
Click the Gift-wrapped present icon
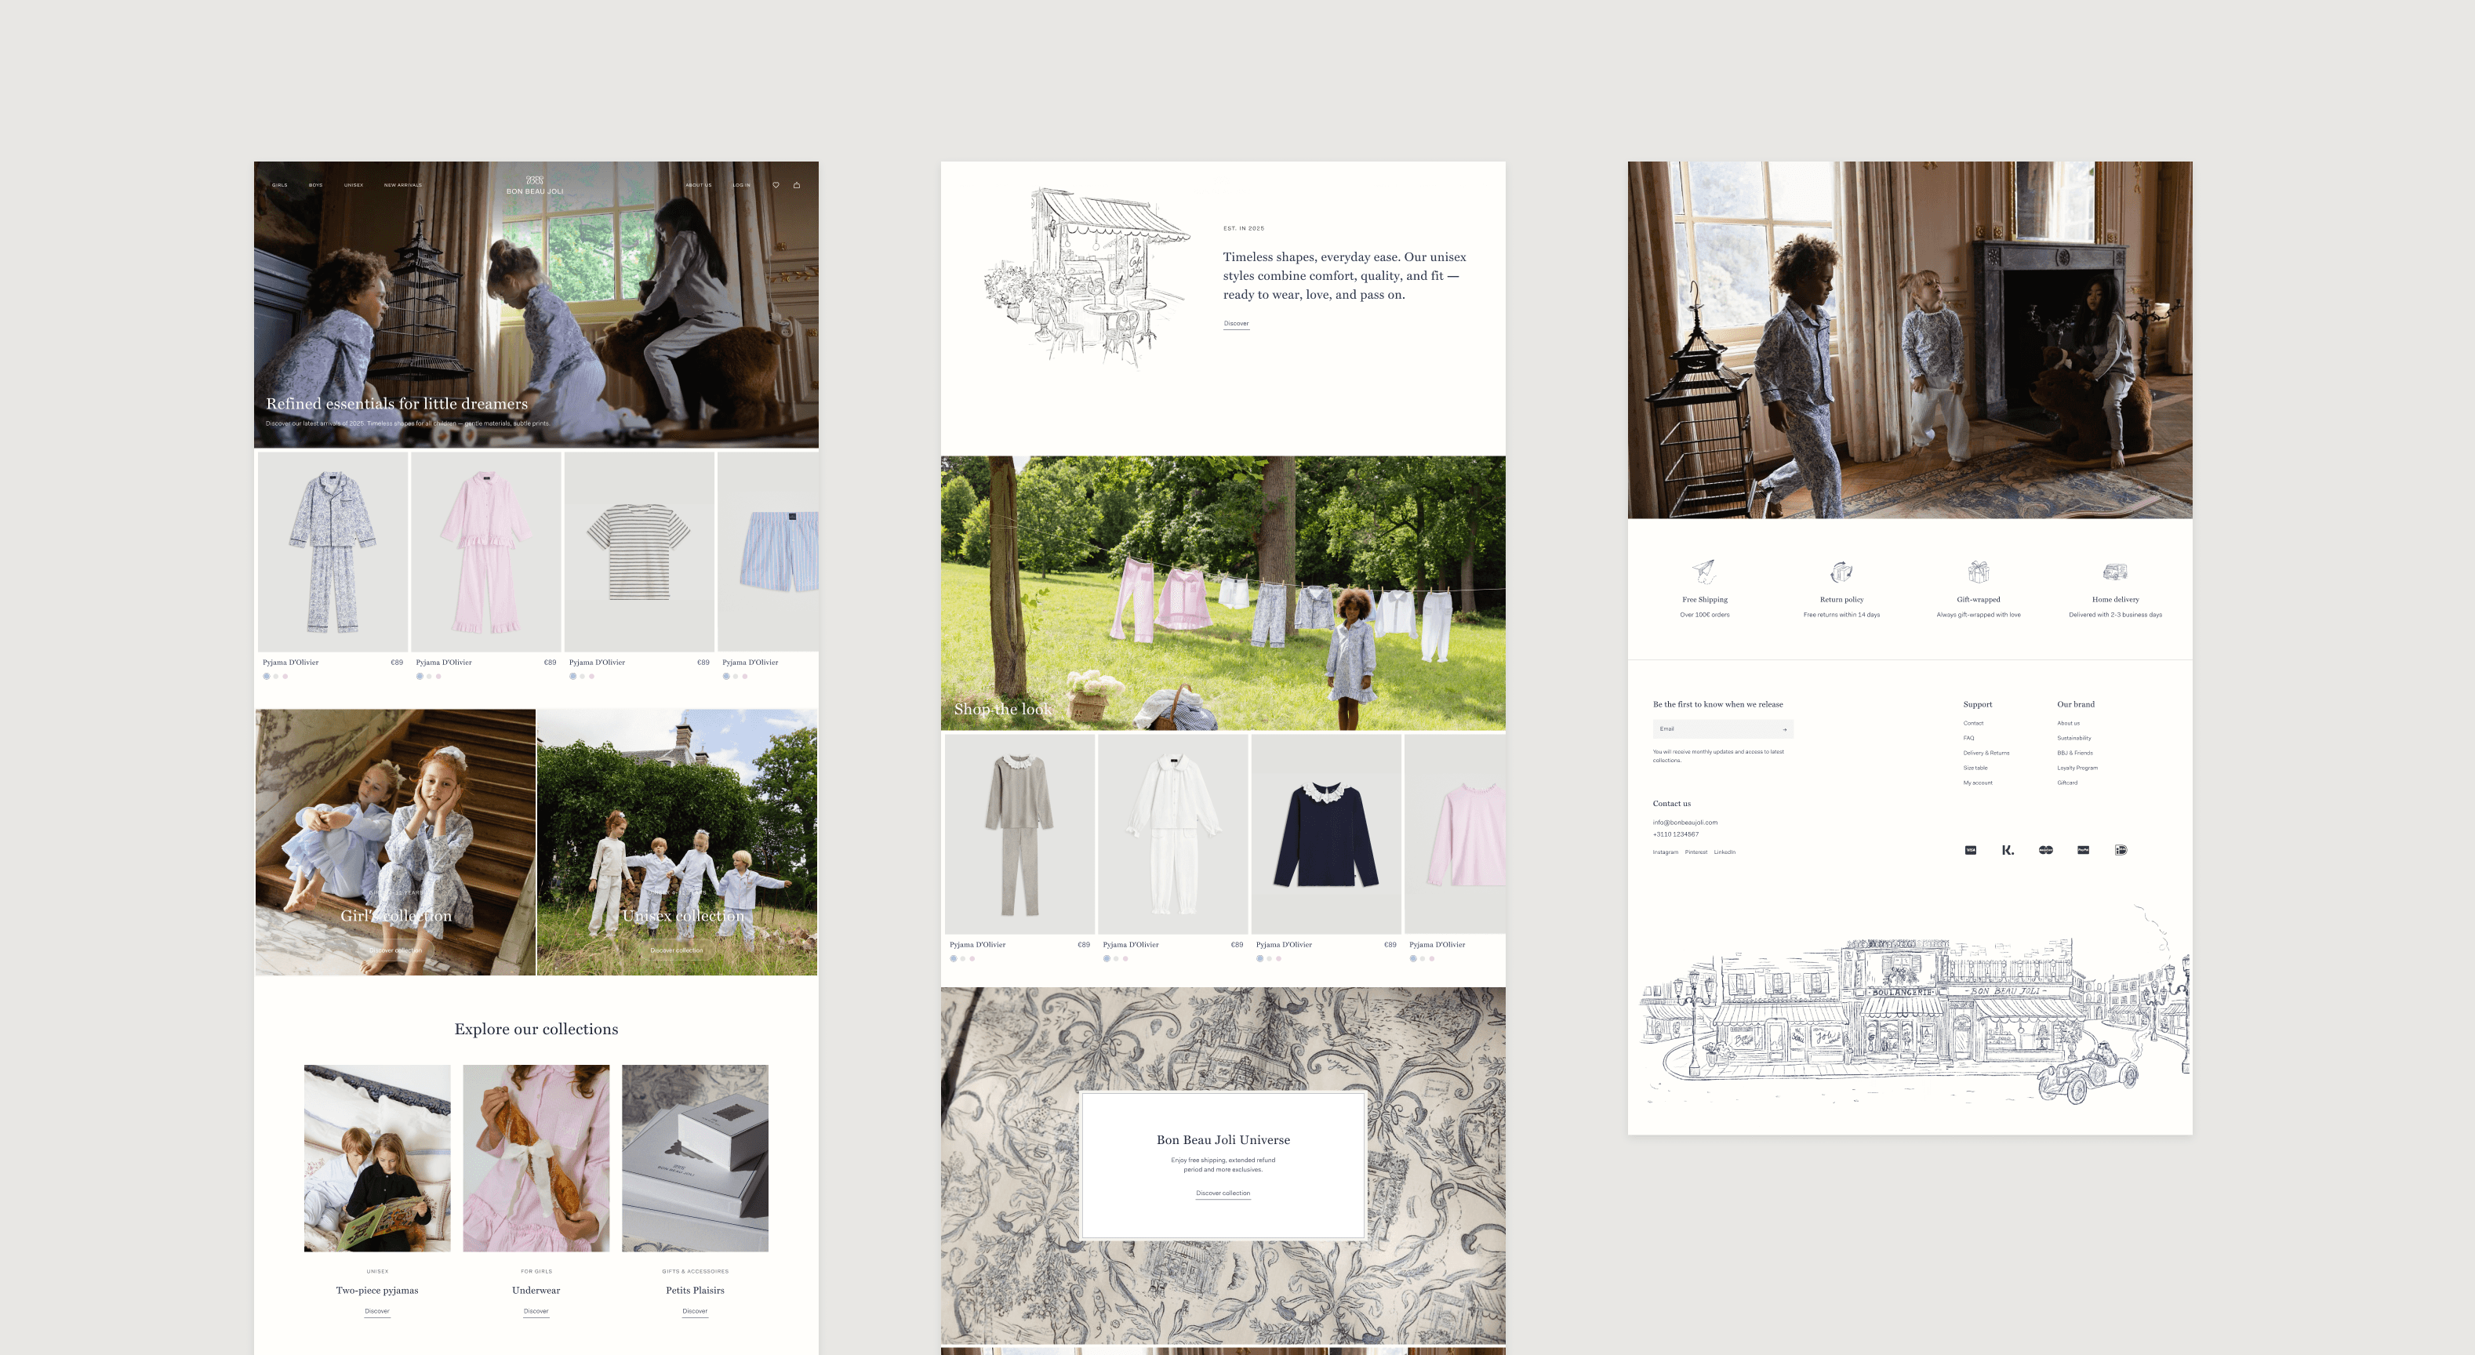[x=1979, y=572]
